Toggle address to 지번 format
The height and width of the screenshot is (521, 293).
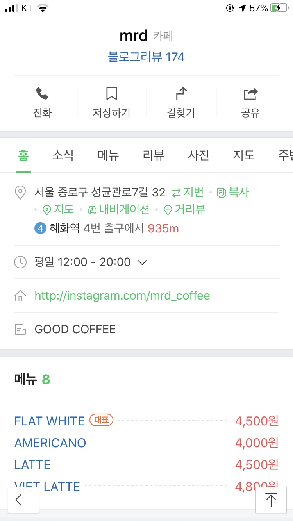[188, 192]
